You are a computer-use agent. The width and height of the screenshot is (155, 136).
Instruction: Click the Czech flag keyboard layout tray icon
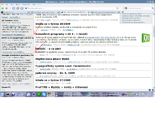tap(125, 94)
